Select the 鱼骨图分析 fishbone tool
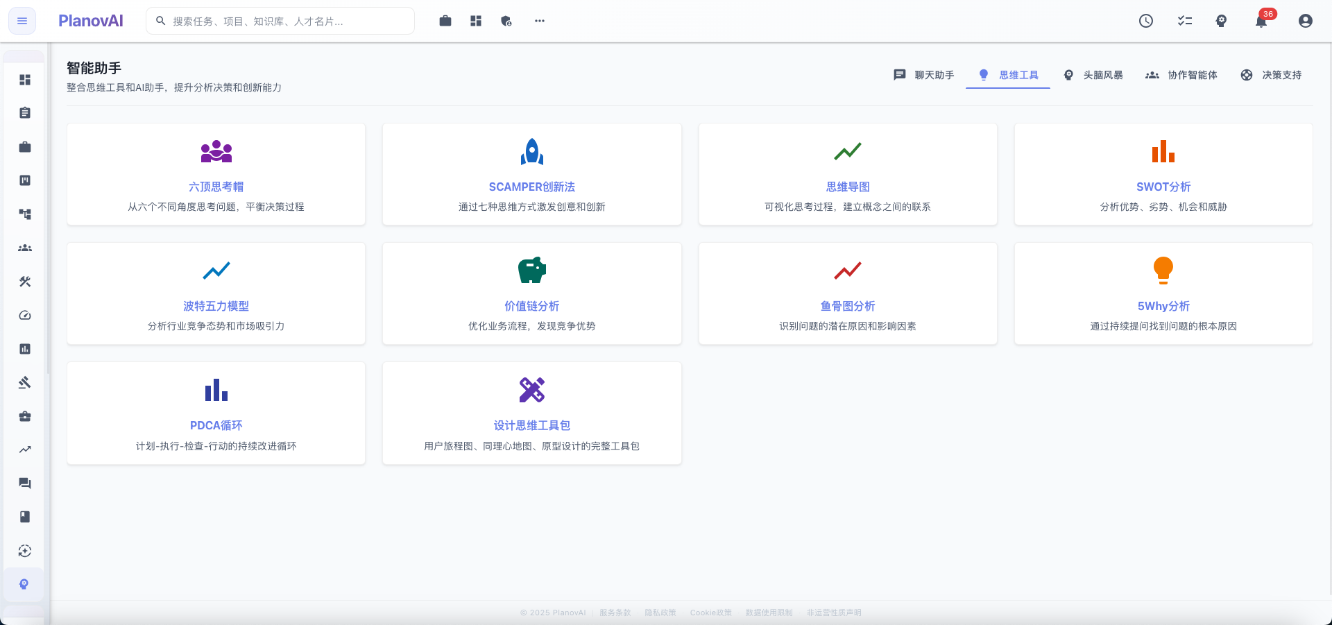 [847, 294]
